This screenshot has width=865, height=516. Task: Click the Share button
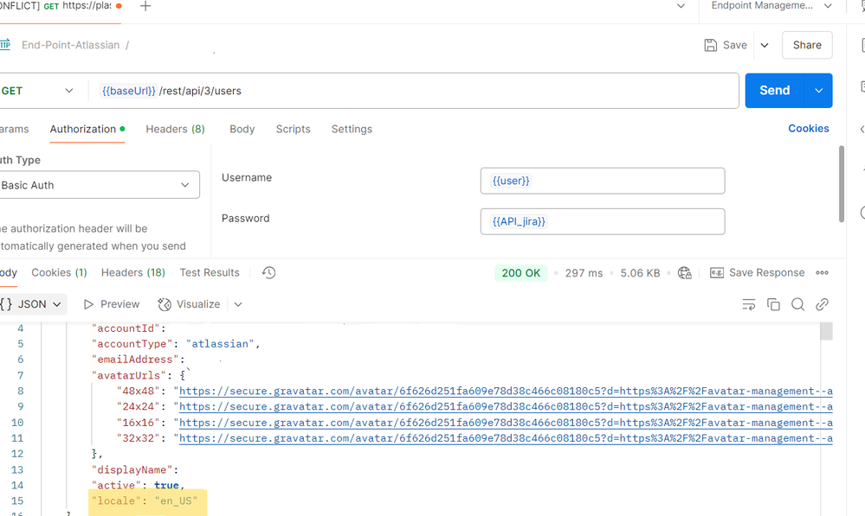[807, 45]
